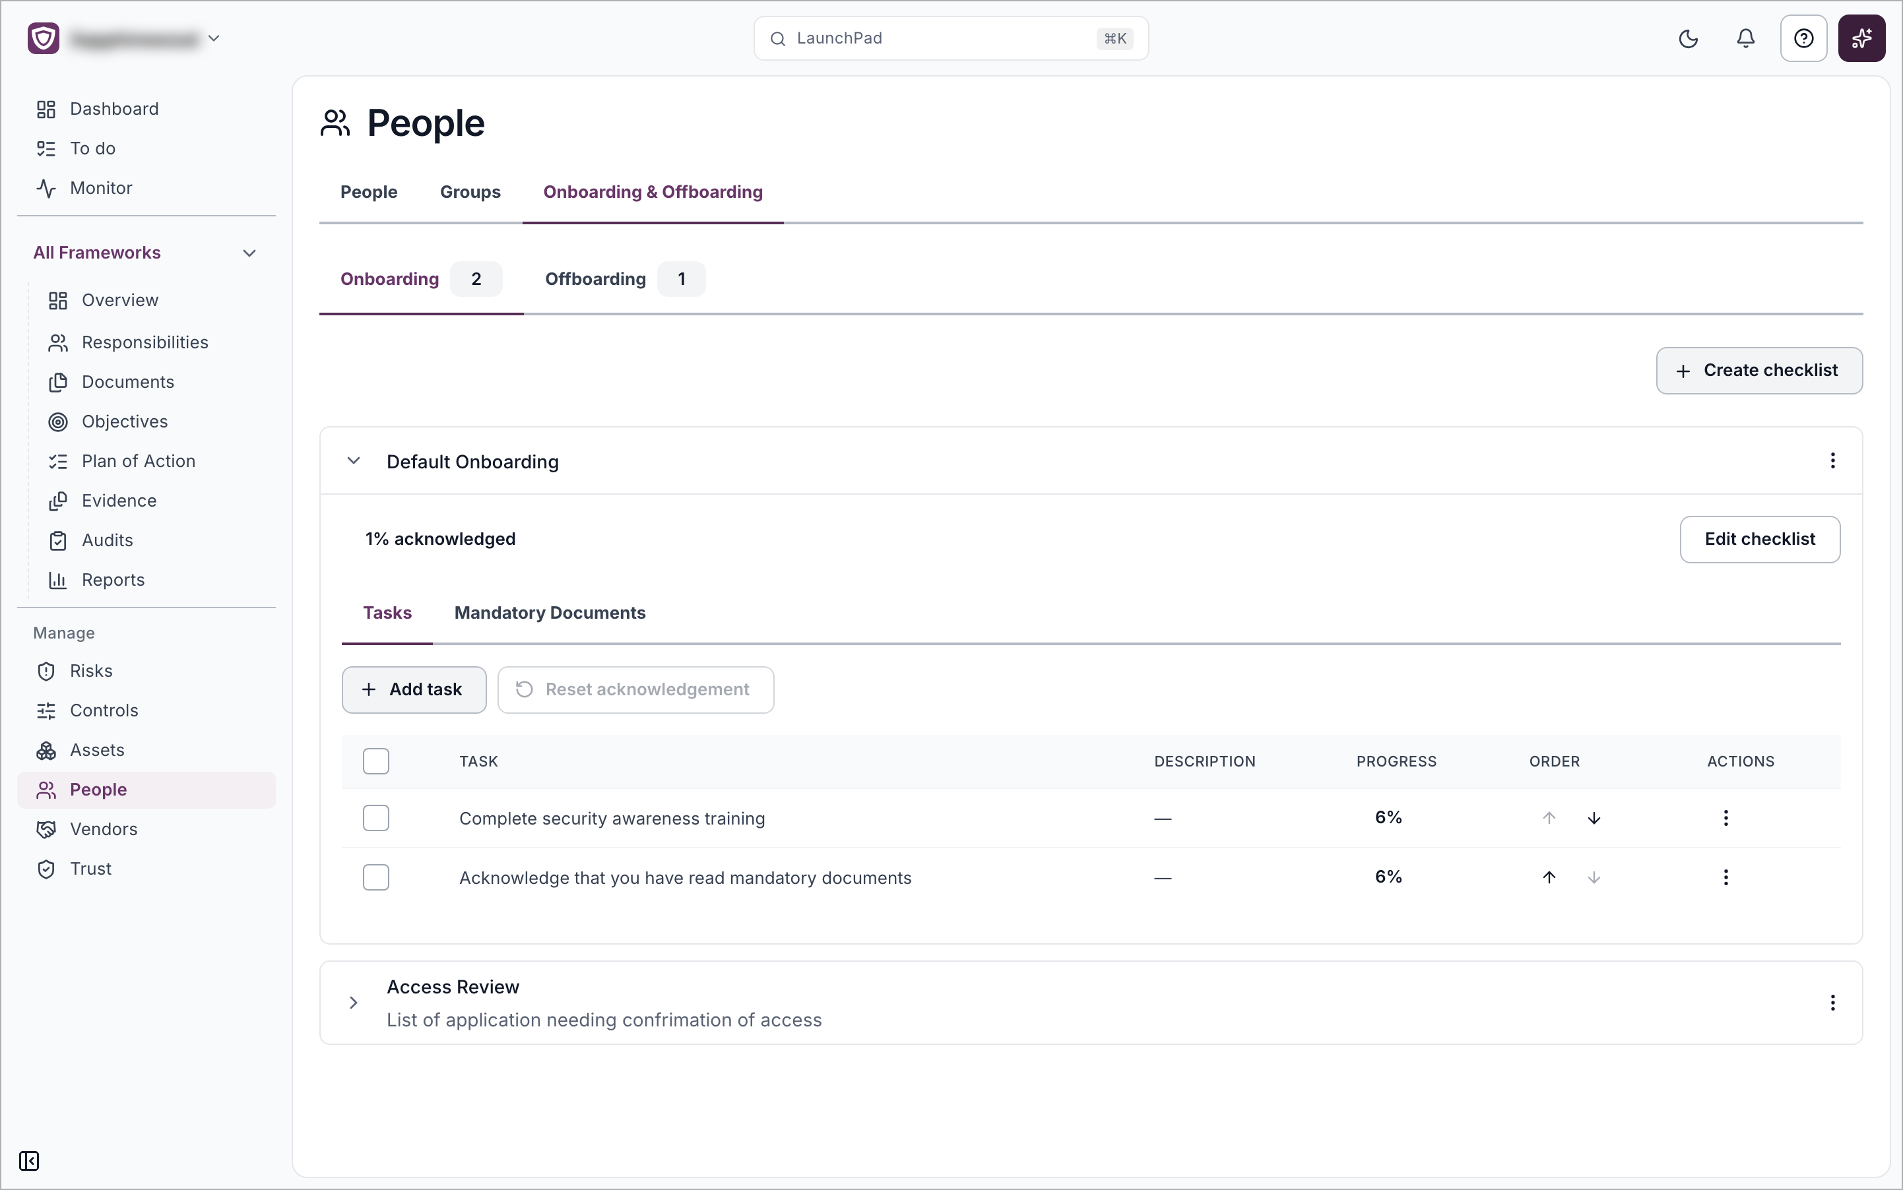The width and height of the screenshot is (1903, 1190).
Task: Expand the Access Review checklist
Action: (354, 1003)
